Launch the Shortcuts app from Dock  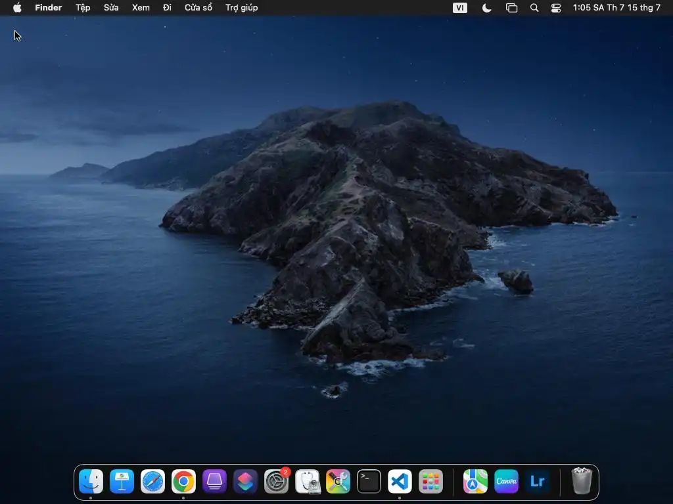[246, 481]
